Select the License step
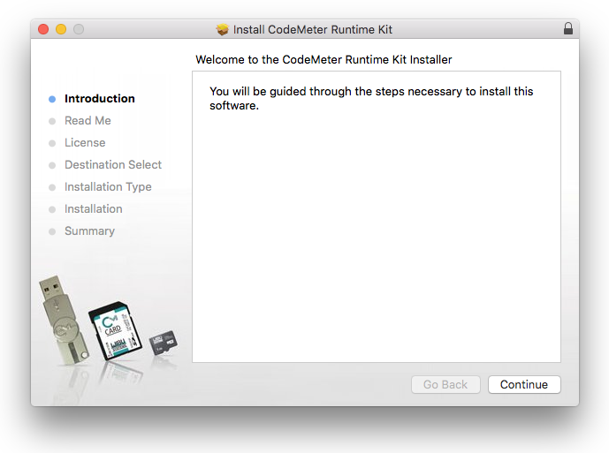The image size is (609, 453). pos(85,143)
